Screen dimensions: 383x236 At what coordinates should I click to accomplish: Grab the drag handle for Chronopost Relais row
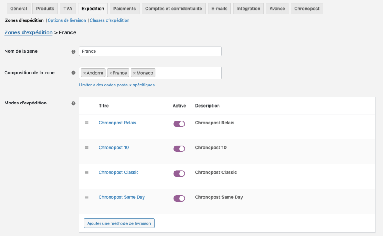pos(87,123)
